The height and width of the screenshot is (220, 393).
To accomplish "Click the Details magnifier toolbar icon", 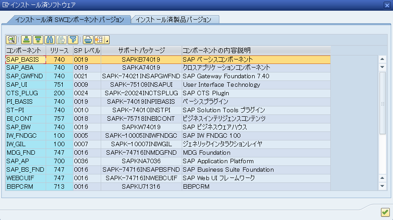I will coord(11,39).
